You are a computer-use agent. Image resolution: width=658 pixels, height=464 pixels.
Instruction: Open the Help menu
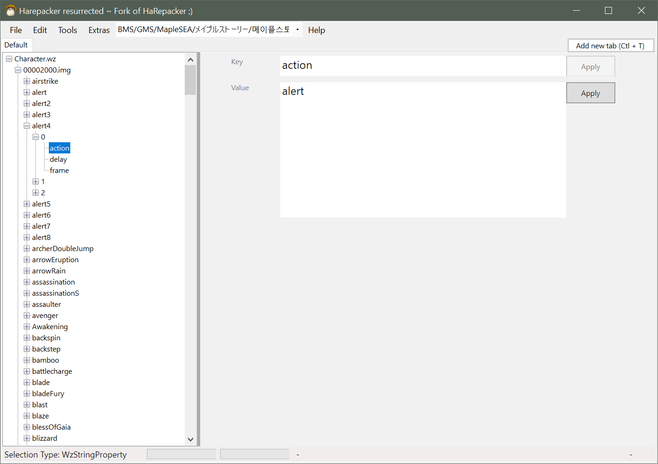coord(316,30)
